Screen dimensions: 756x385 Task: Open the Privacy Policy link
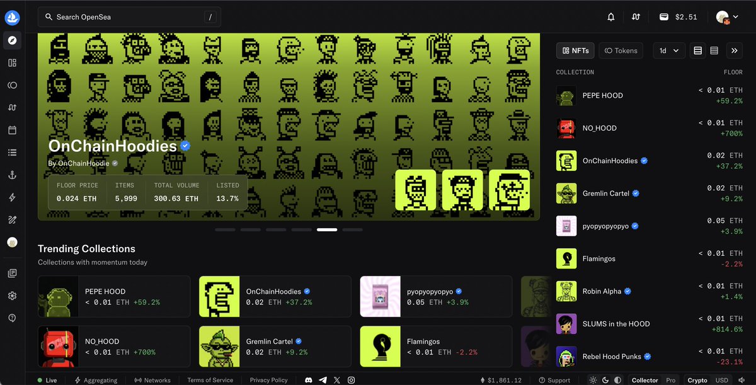[x=268, y=380]
